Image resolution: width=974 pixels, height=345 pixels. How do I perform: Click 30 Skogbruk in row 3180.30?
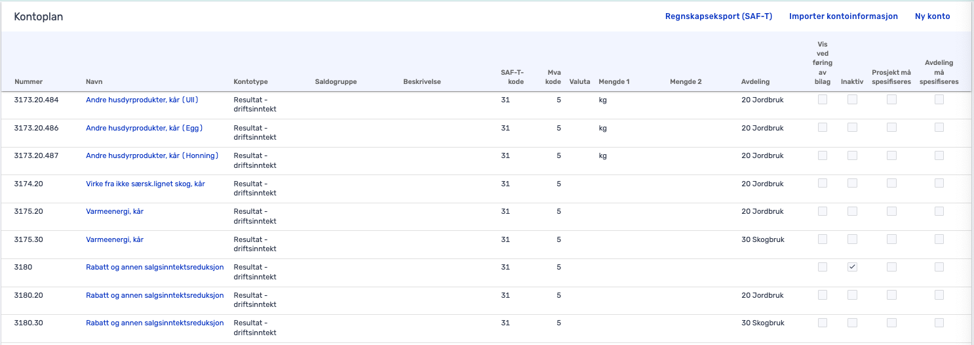click(763, 323)
